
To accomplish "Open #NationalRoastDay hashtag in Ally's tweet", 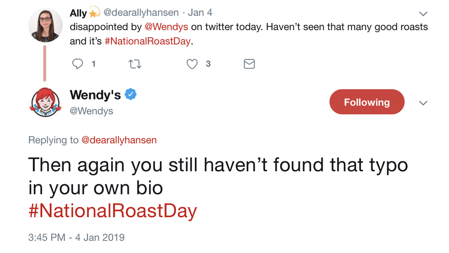I will (148, 41).
